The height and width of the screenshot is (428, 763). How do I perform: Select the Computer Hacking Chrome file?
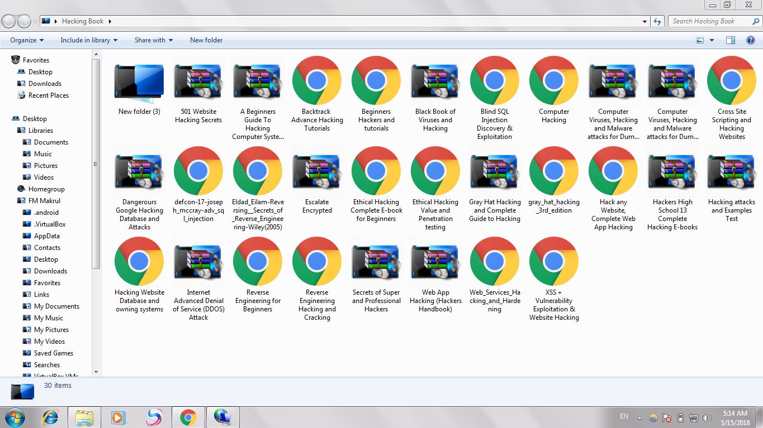tap(554, 90)
